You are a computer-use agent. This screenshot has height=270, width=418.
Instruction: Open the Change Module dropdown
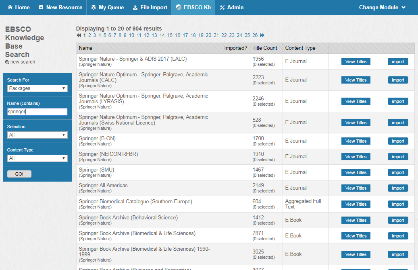(382, 8)
